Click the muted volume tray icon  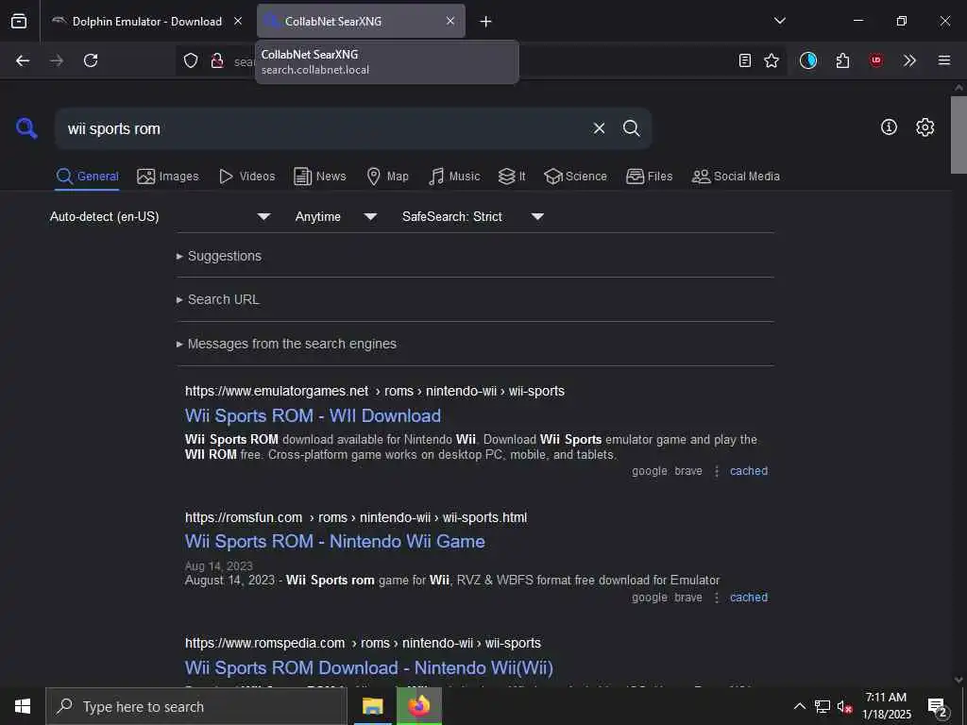pyautogui.click(x=844, y=706)
